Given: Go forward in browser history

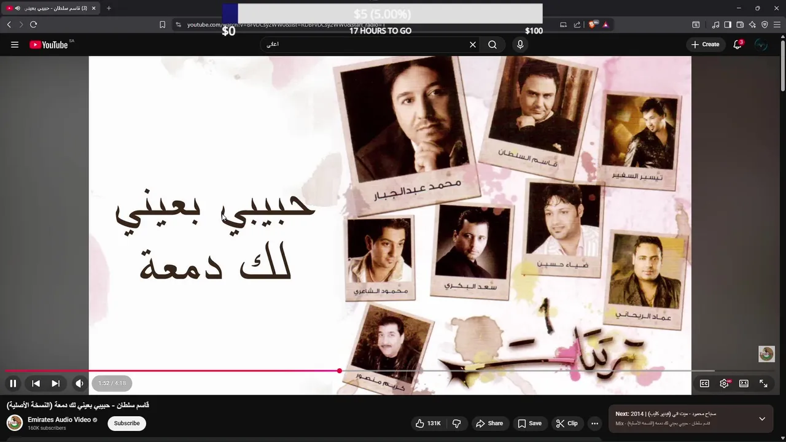Looking at the screenshot, I should 20,25.
